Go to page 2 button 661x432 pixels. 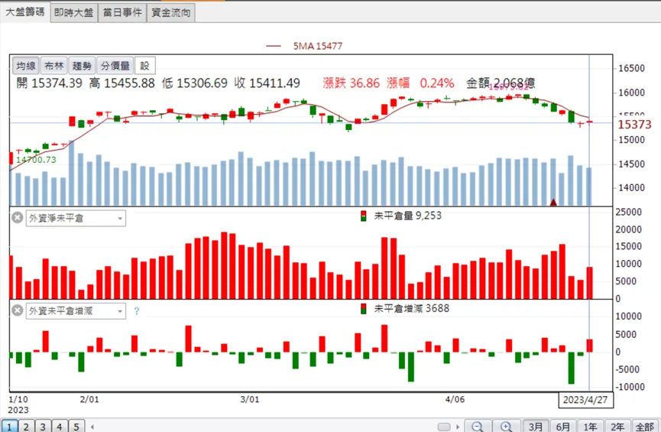[x=26, y=426]
